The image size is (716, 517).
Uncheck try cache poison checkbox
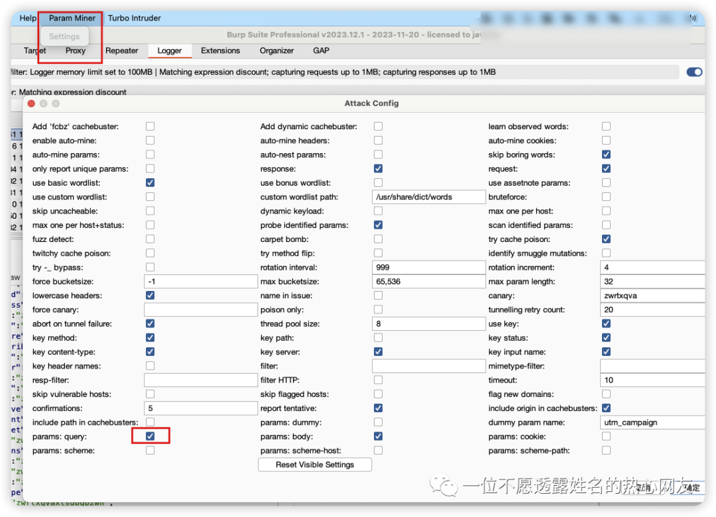606,239
